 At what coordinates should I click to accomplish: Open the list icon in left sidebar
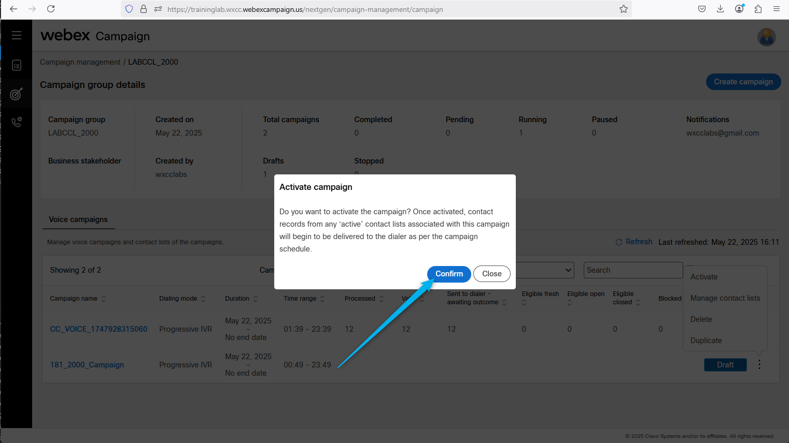17,65
